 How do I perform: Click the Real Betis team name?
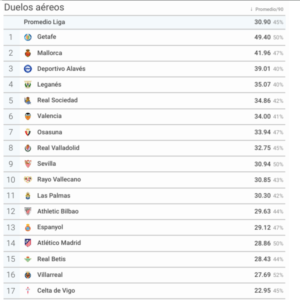pos(51,259)
